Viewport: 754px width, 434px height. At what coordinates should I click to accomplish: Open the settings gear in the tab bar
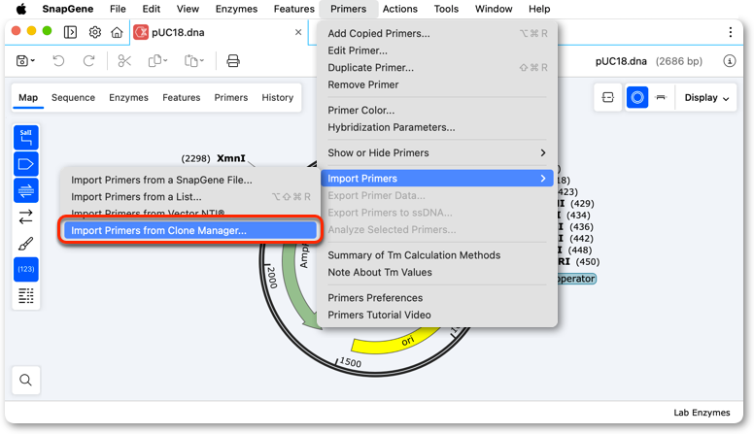point(94,32)
